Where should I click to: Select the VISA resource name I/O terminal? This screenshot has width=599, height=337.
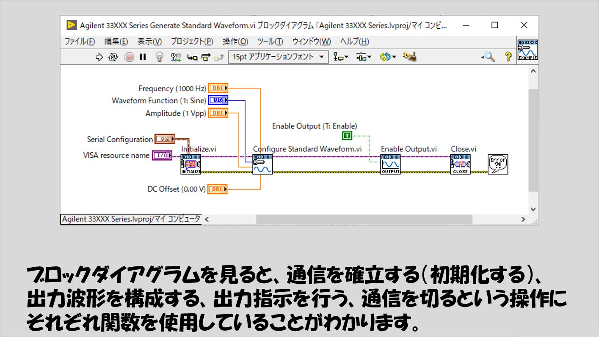pos(162,156)
